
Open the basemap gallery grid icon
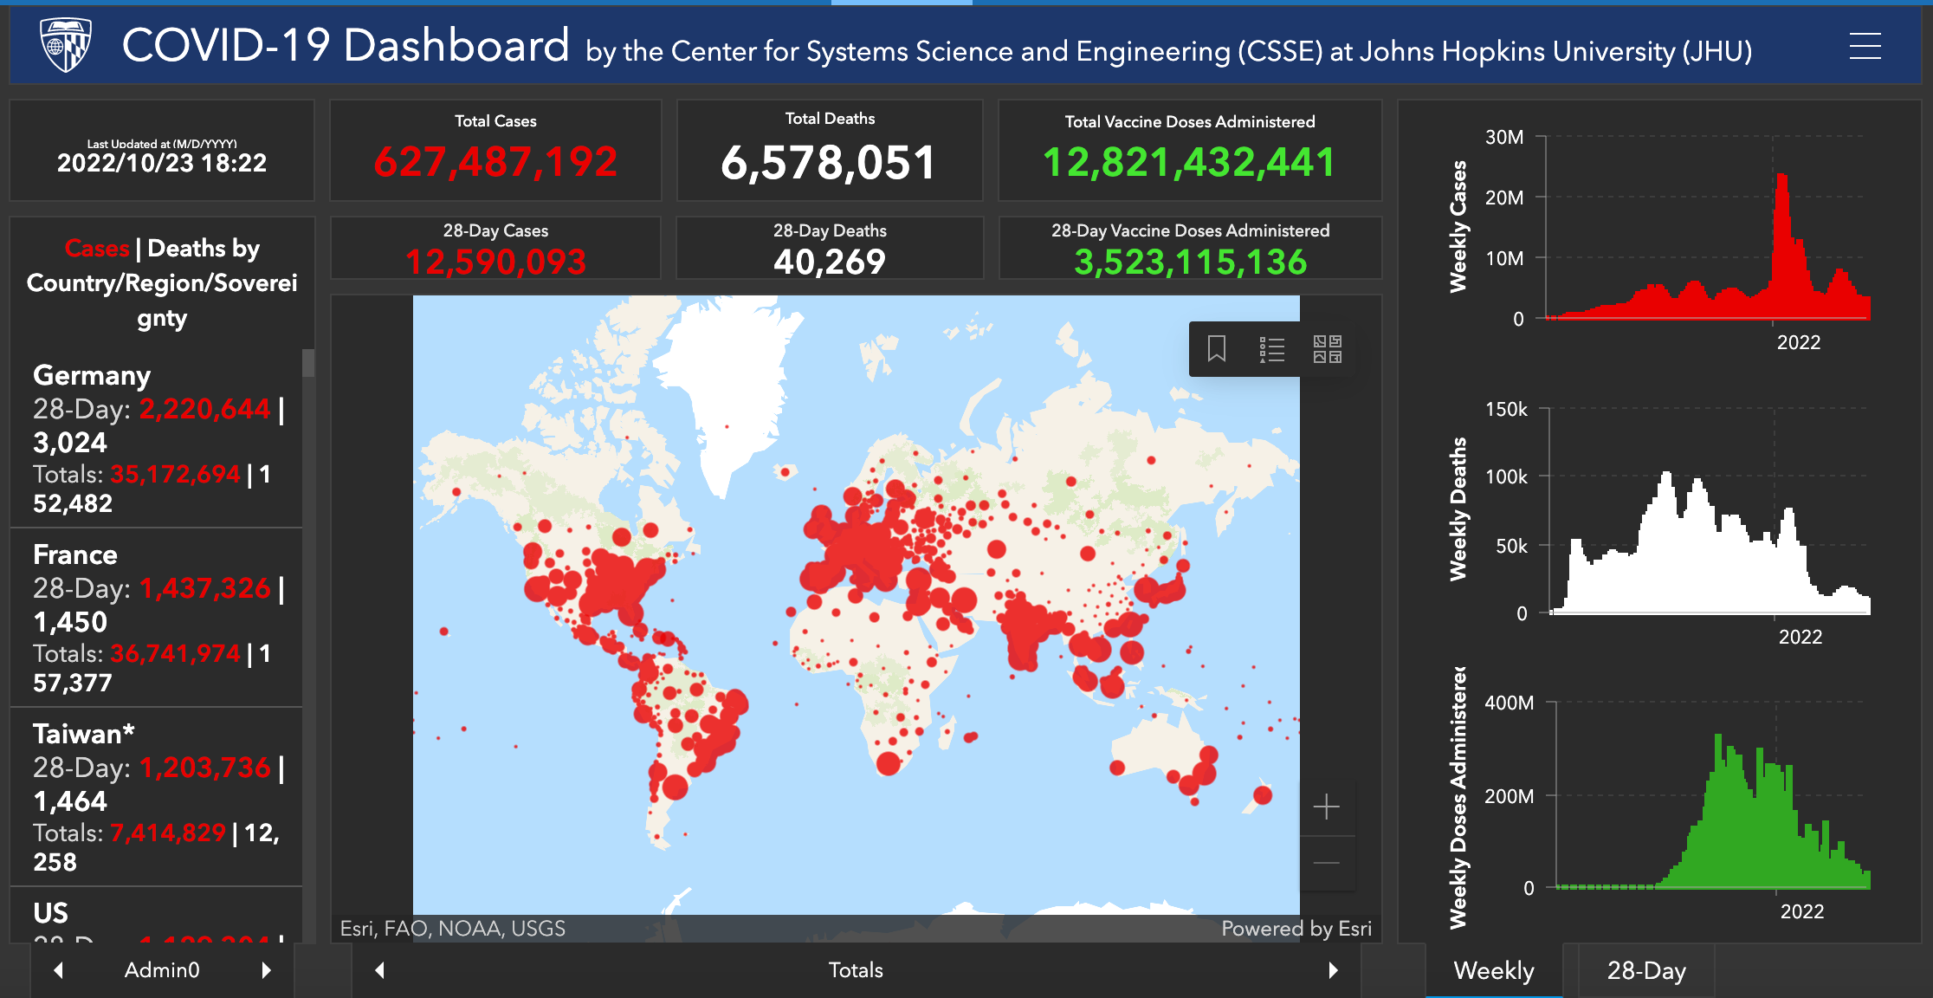point(1327,349)
